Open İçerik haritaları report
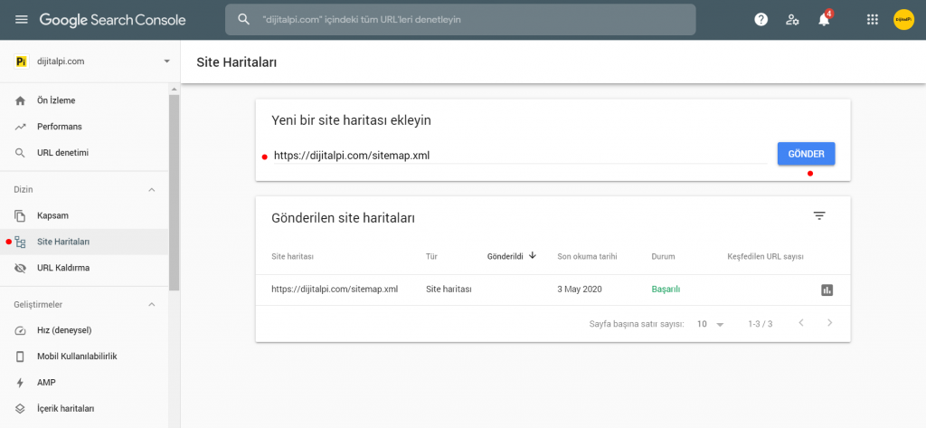Viewport: 926px width, 428px height. [65, 408]
